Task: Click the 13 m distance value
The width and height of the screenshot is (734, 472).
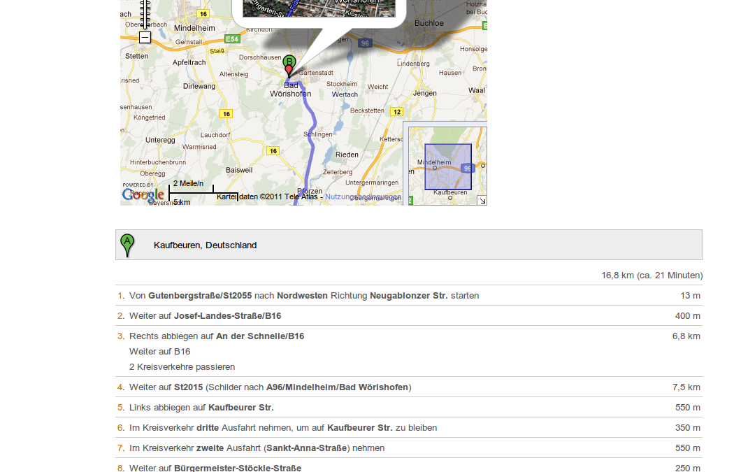Action: point(691,296)
